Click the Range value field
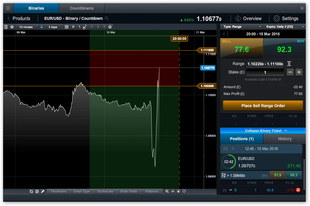310x206 pixels. tap(265, 64)
